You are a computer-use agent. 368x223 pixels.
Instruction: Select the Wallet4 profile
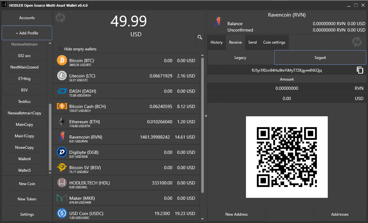tap(24, 159)
